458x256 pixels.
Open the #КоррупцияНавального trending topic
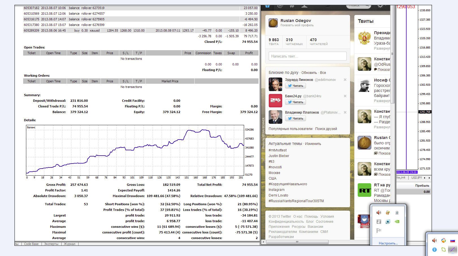pos(288,184)
